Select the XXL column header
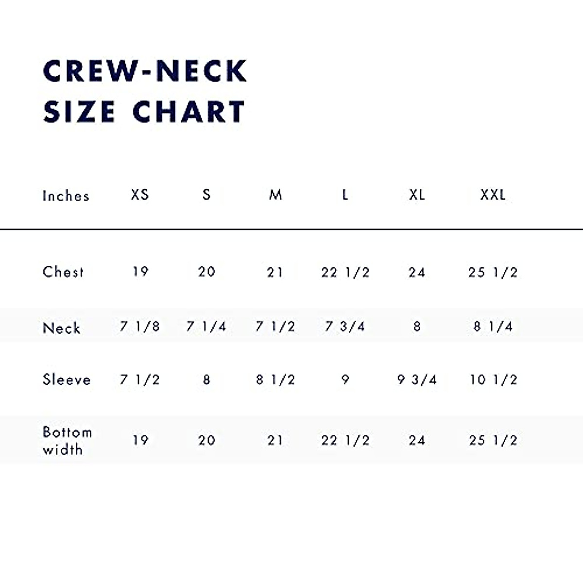583x583 pixels. (493, 195)
